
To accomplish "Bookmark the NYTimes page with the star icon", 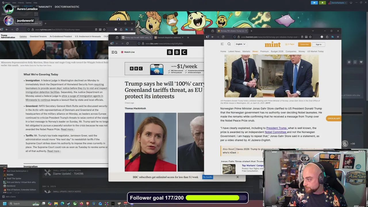I will 104,29.
